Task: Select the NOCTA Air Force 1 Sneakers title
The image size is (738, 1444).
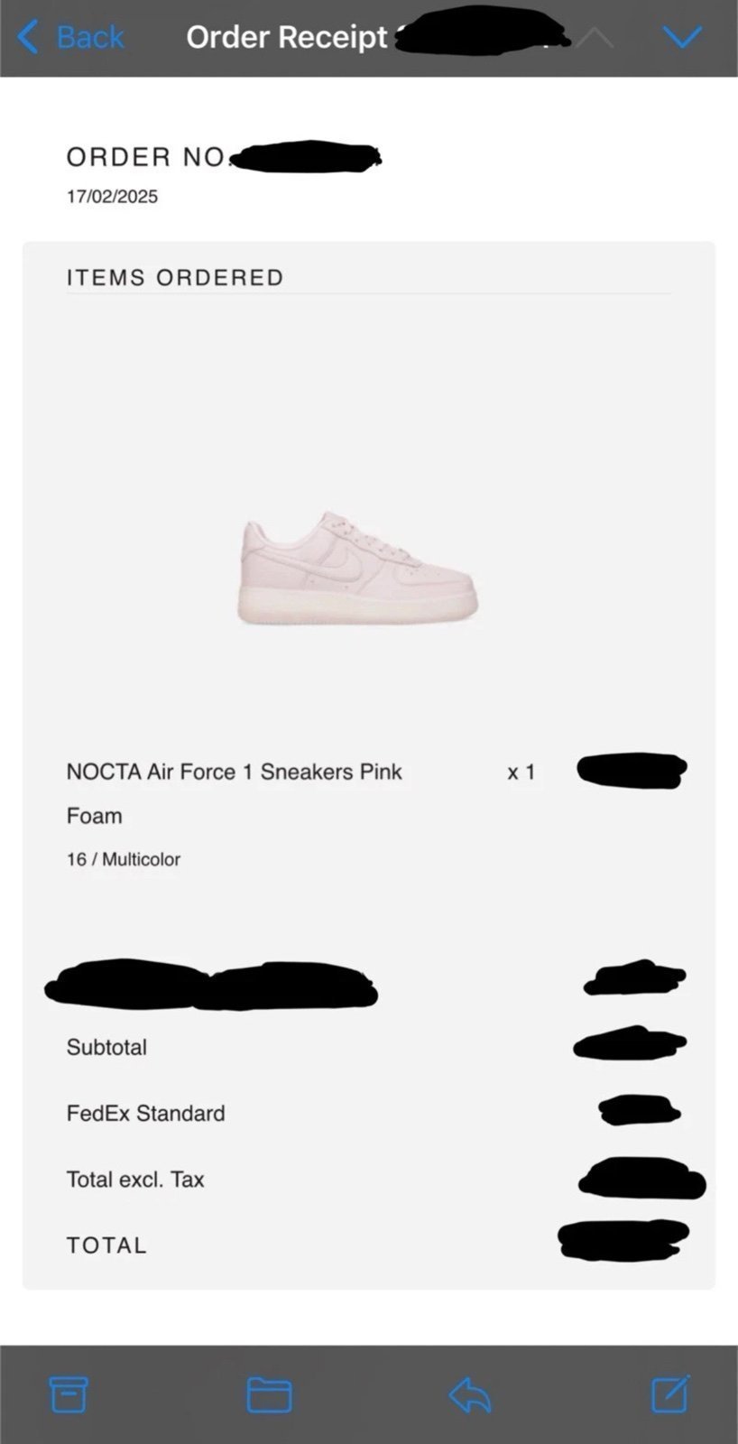Action: tap(234, 772)
